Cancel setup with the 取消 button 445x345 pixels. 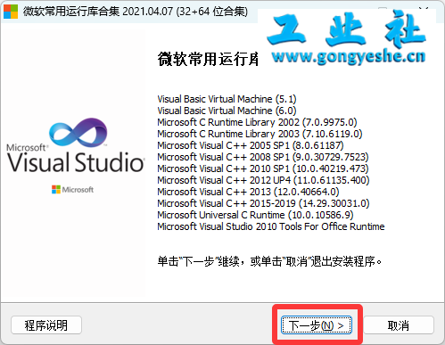point(399,325)
